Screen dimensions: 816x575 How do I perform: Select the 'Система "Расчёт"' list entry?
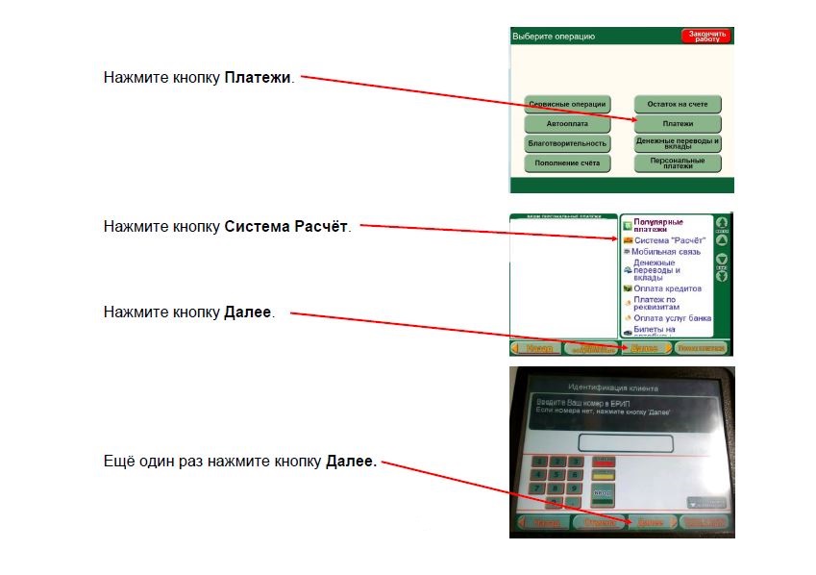(x=664, y=240)
